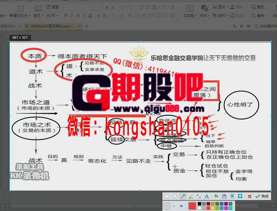This screenshot has height=211, width=277.
Task: Open the 形状 shapes dropdown
Action: click(x=205, y=16)
